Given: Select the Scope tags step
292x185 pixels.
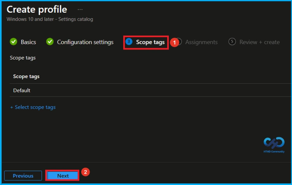Looking at the screenshot, I should pyautogui.click(x=150, y=42).
